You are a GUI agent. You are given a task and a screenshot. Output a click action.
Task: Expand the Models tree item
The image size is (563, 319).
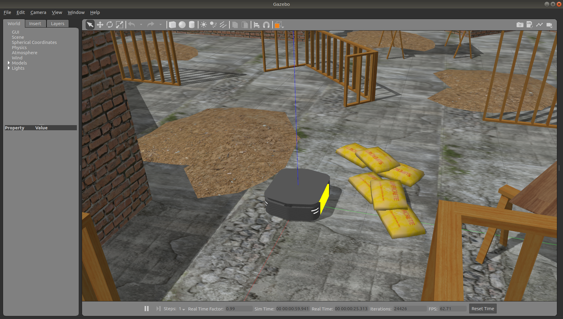coord(9,63)
